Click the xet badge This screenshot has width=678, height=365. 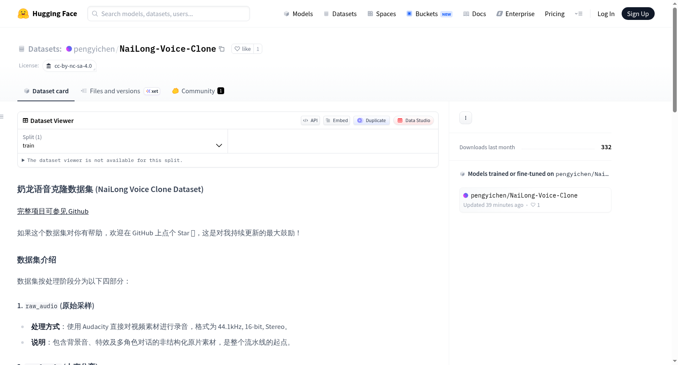pyautogui.click(x=152, y=91)
